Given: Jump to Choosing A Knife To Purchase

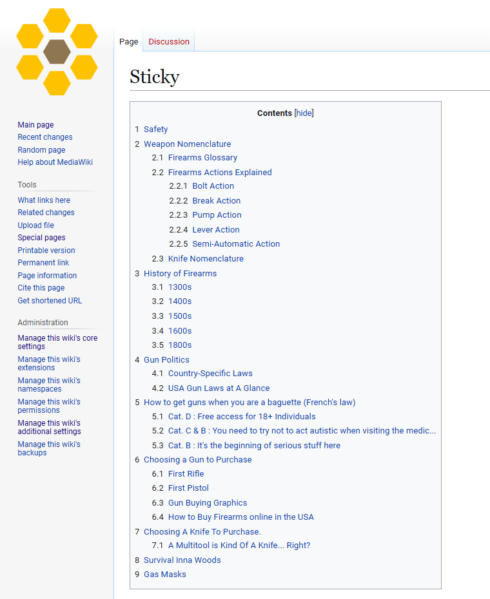Looking at the screenshot, I should point(202,532).
